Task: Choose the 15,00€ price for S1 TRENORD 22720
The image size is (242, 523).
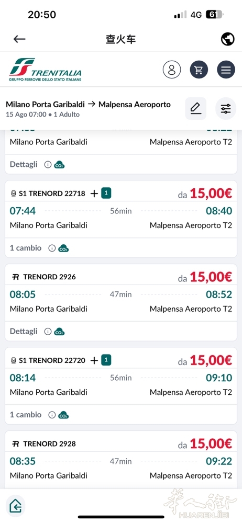Action: 205,360
